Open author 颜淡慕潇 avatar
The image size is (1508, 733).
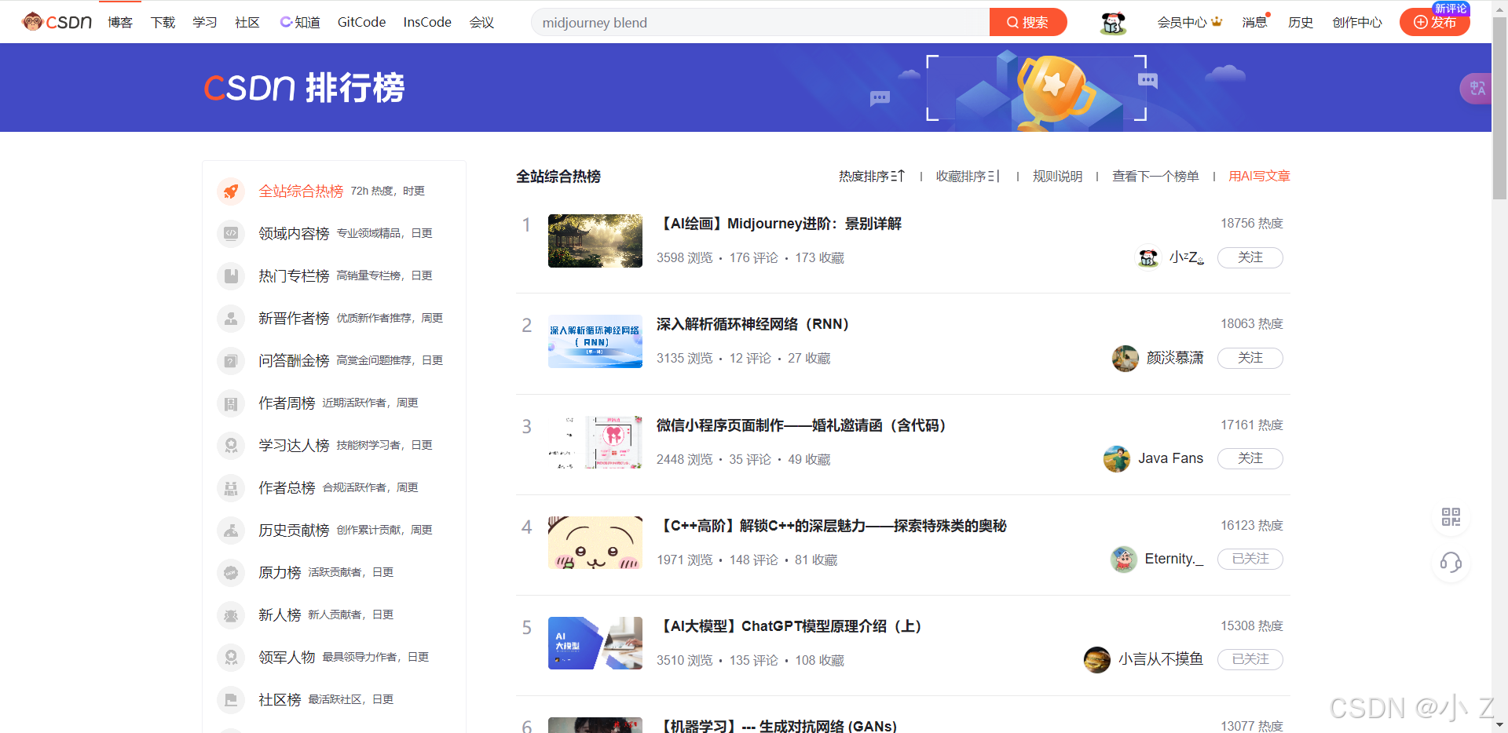(1125, 358)
